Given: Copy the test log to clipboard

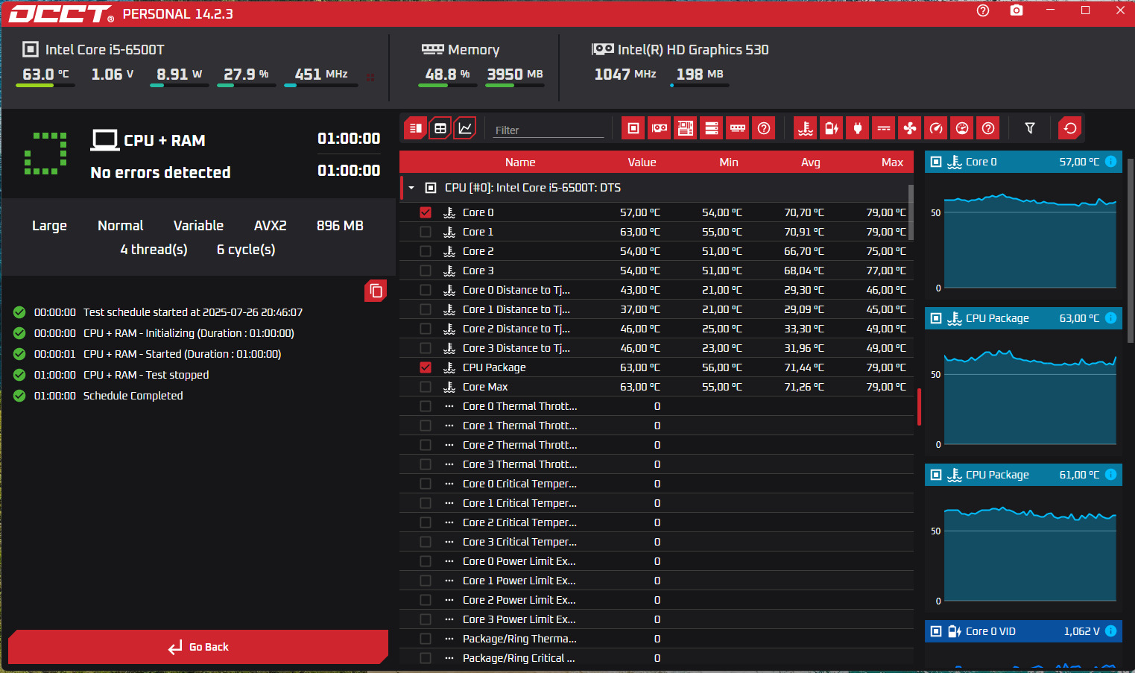Looking at the screenshot, I should [x=376, y=291].
